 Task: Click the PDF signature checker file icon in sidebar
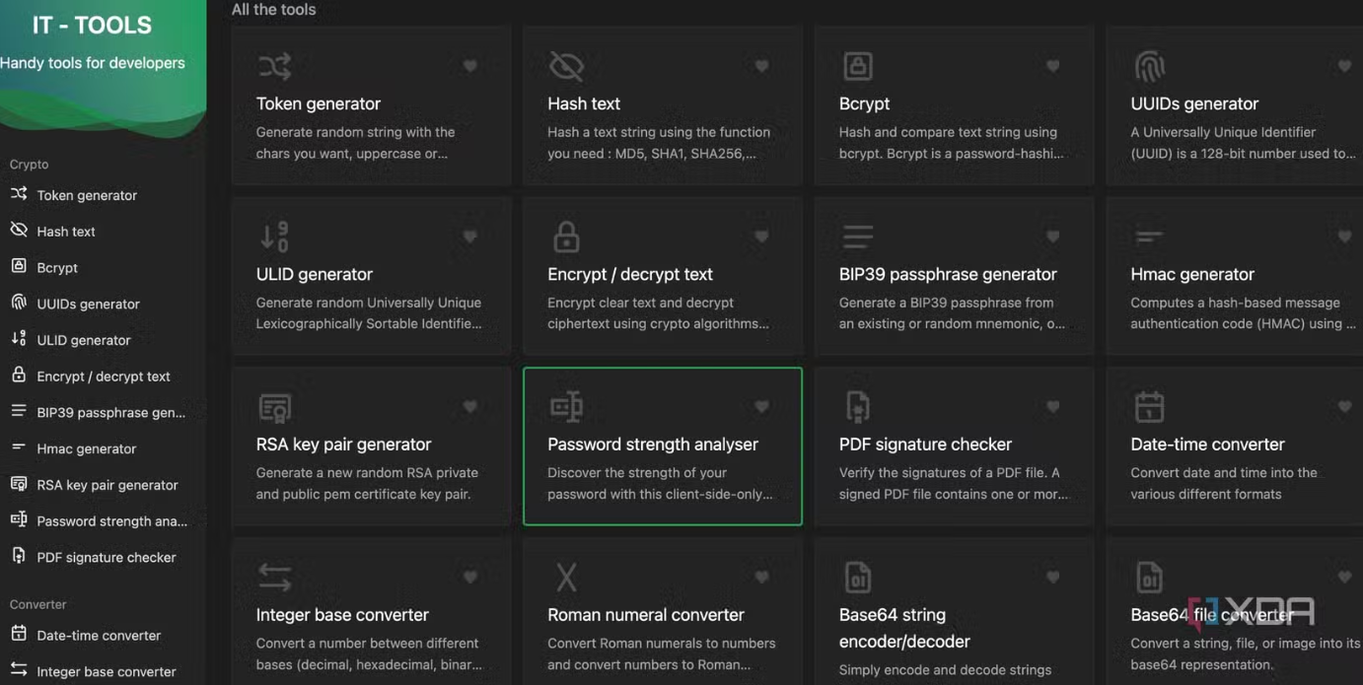tap(19, 556)
